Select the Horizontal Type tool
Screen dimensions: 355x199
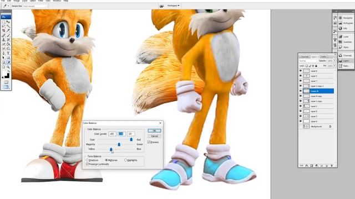click(8, 53)
